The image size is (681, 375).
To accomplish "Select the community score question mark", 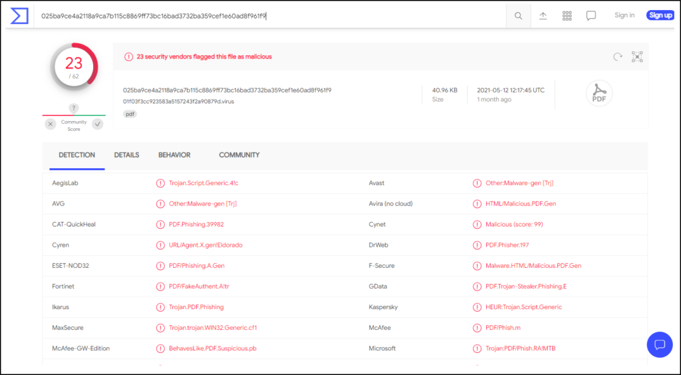I will coord(74,108).
